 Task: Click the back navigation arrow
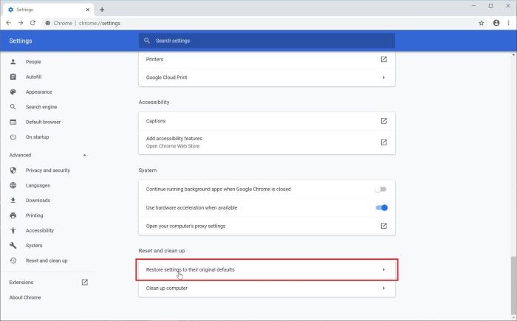[x=9, y=23]
